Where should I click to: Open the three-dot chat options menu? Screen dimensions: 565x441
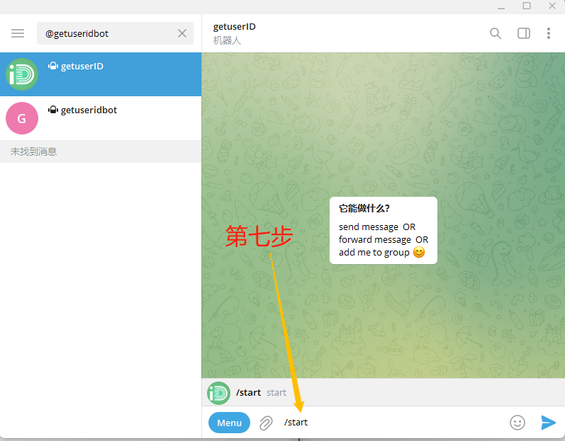click(x=549, y=33)
